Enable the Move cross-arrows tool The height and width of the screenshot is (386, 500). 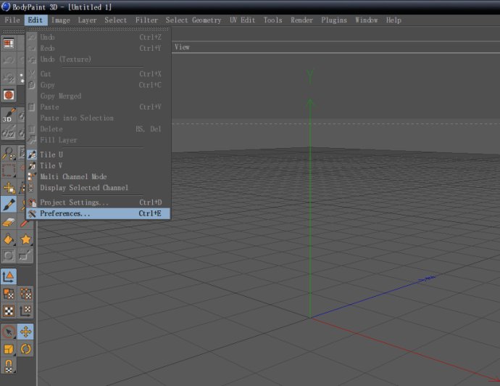pyautogui.click(x=26, y=332)
